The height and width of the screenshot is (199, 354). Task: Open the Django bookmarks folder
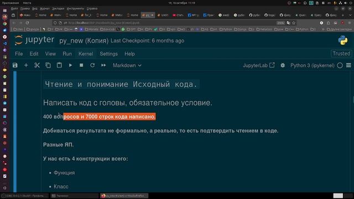(241, 29)
